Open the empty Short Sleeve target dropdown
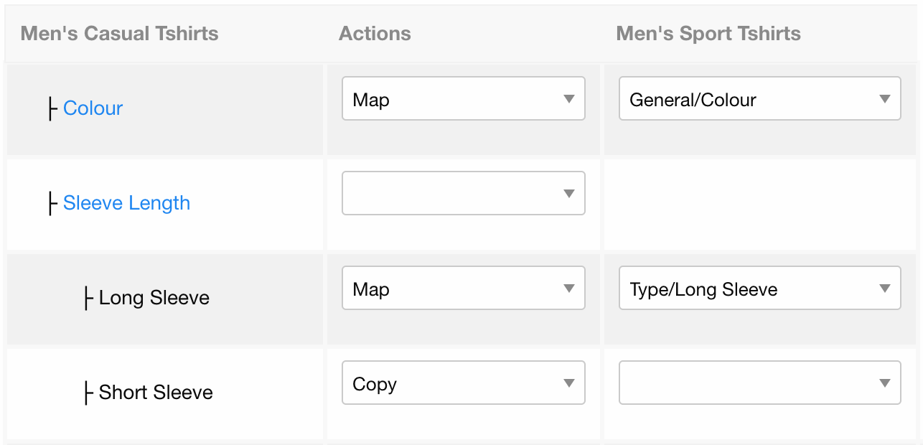923x445 pixels. [760, 383]
